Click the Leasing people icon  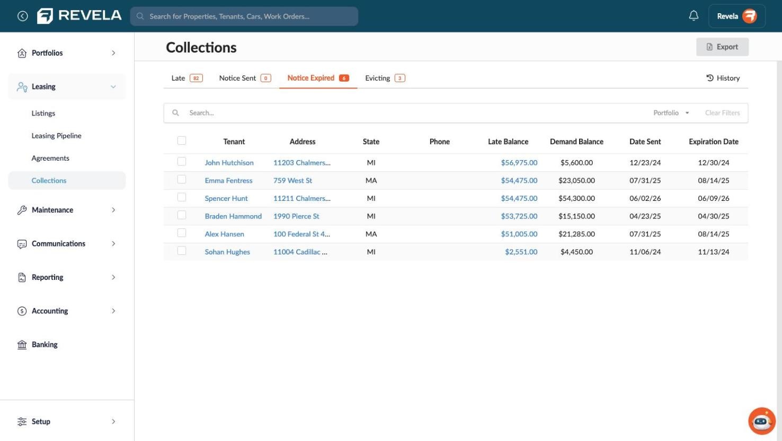(x=22, y=87)
